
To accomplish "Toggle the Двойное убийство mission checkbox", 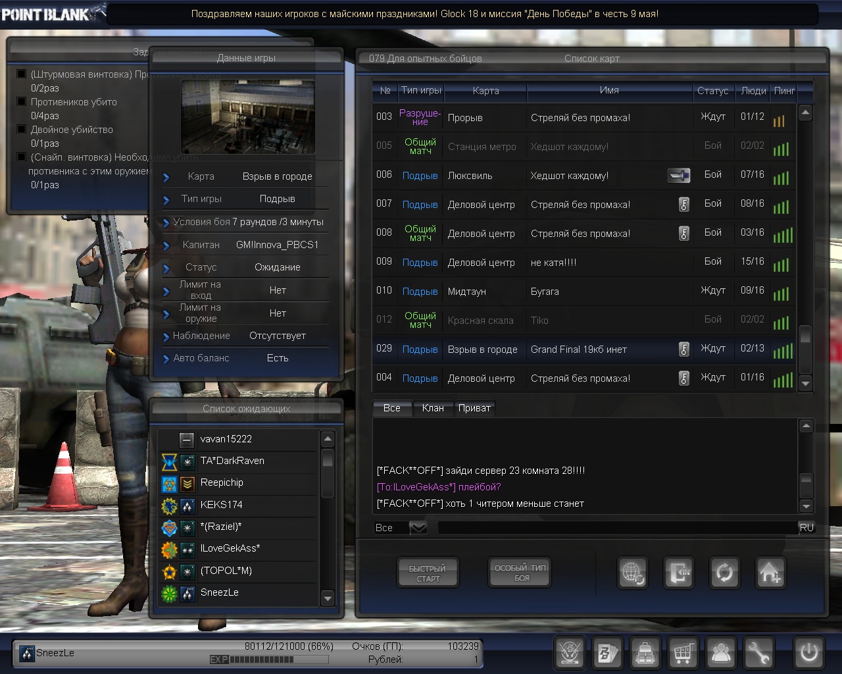I will [x=22, y=130].
